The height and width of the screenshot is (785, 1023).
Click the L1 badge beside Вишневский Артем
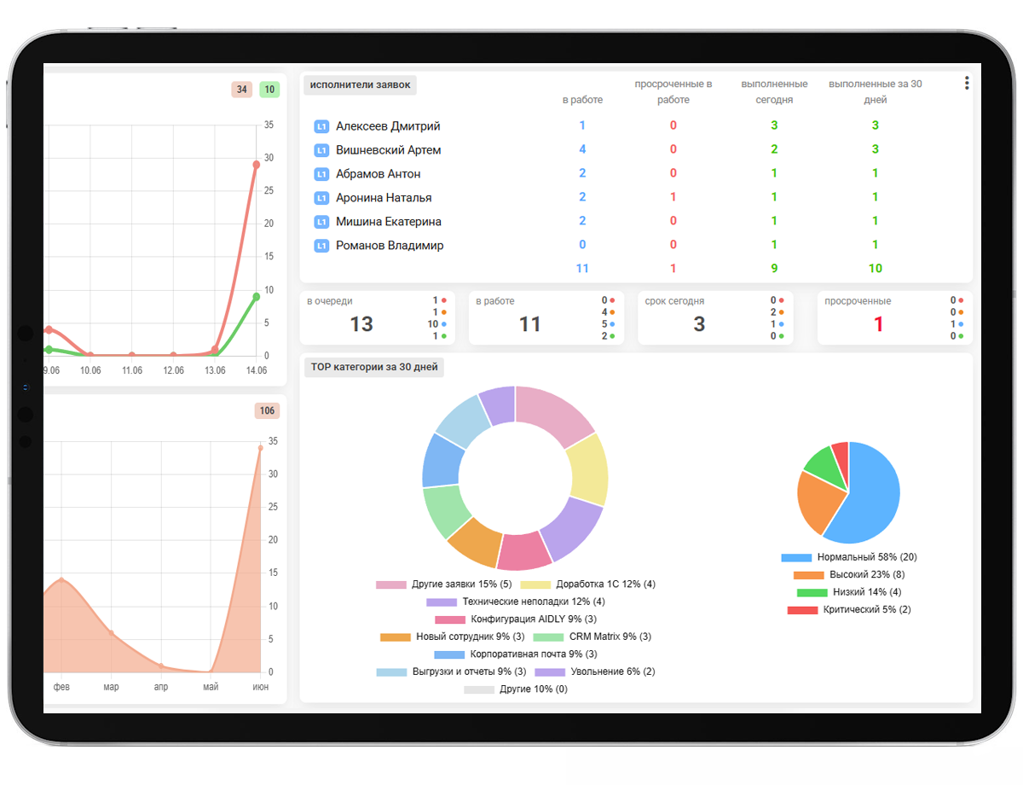tap(321, 150)
